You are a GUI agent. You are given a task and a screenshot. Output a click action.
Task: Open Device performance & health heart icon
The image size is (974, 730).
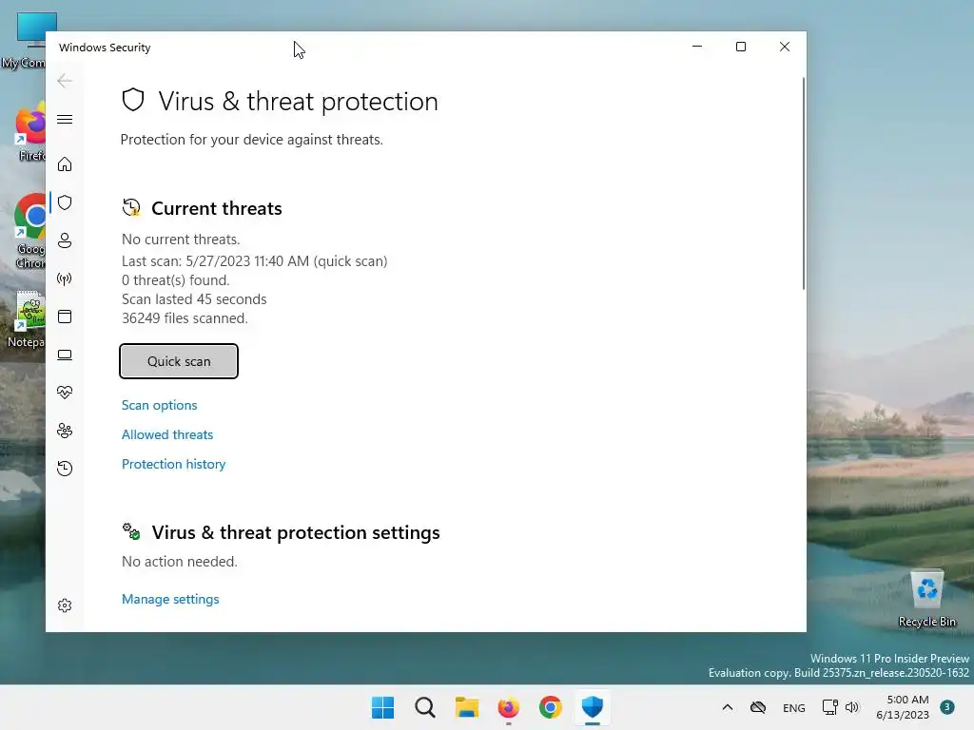click(x=65, y=393)
